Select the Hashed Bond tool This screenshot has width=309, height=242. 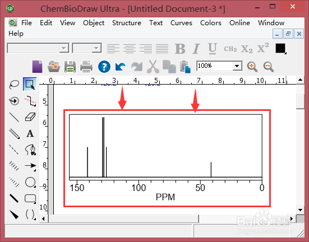coord(14,166)
